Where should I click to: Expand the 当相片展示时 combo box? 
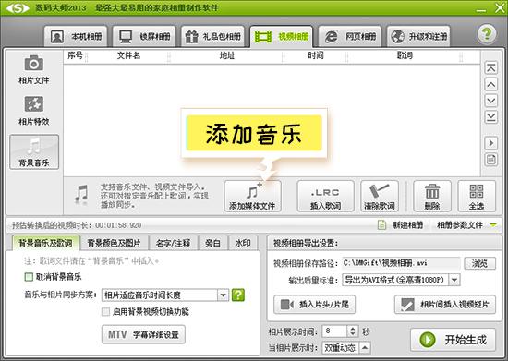tap(365, 348)
